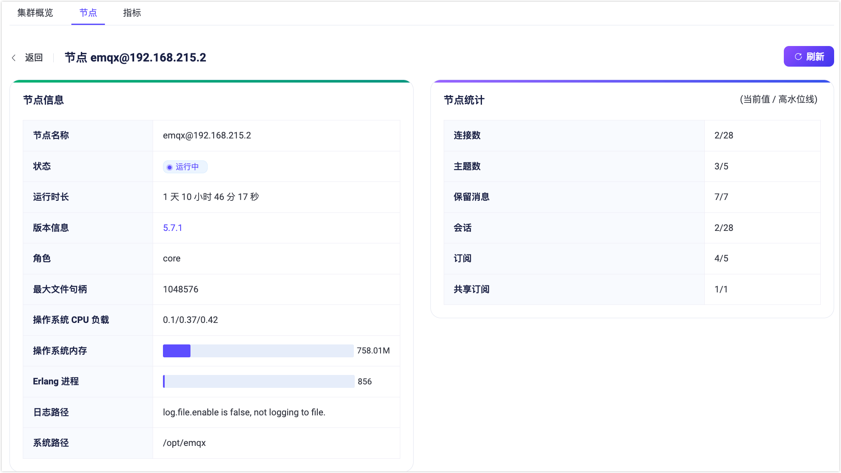
Task: Click the 连接数 value 2/28
Action: (724, 135)
